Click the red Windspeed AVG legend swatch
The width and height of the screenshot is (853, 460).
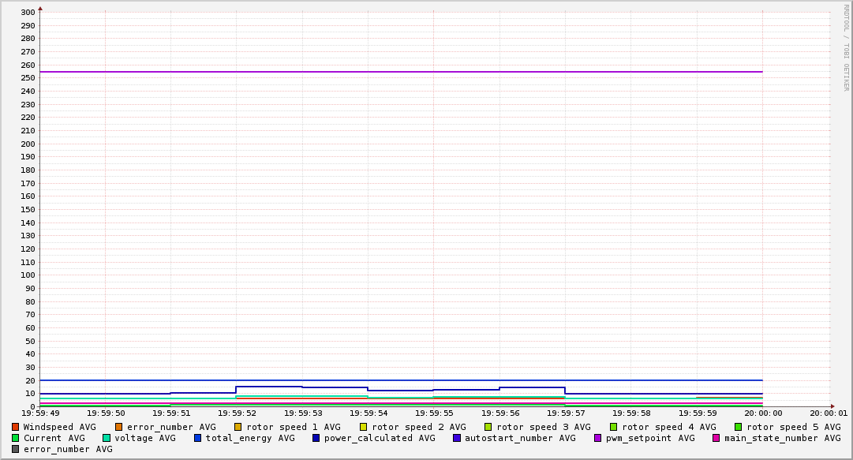[15, 427]
